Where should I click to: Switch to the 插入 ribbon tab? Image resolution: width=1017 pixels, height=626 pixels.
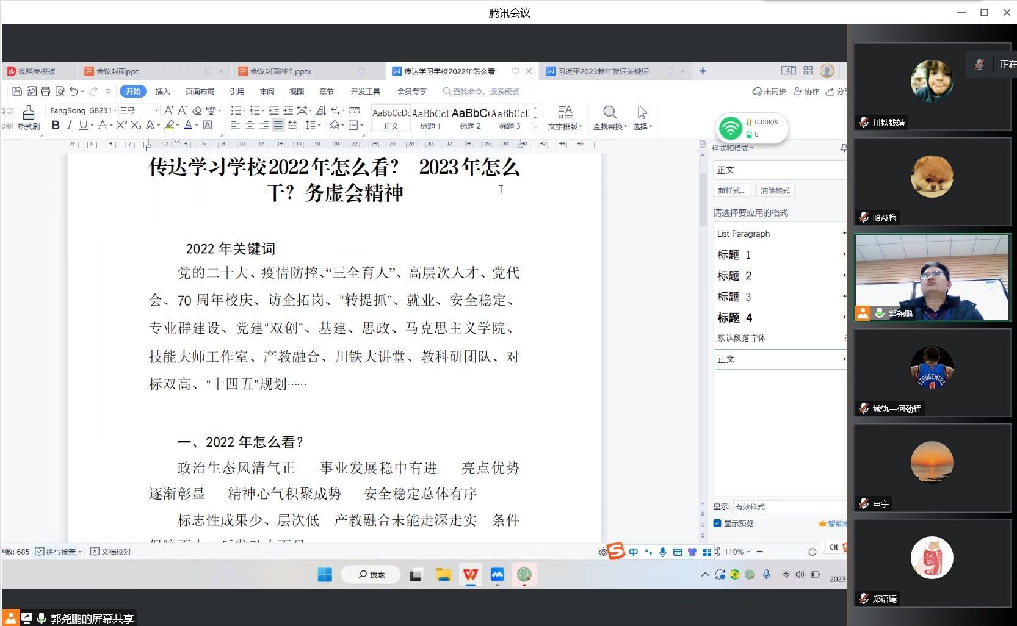(x=162, y=92)
